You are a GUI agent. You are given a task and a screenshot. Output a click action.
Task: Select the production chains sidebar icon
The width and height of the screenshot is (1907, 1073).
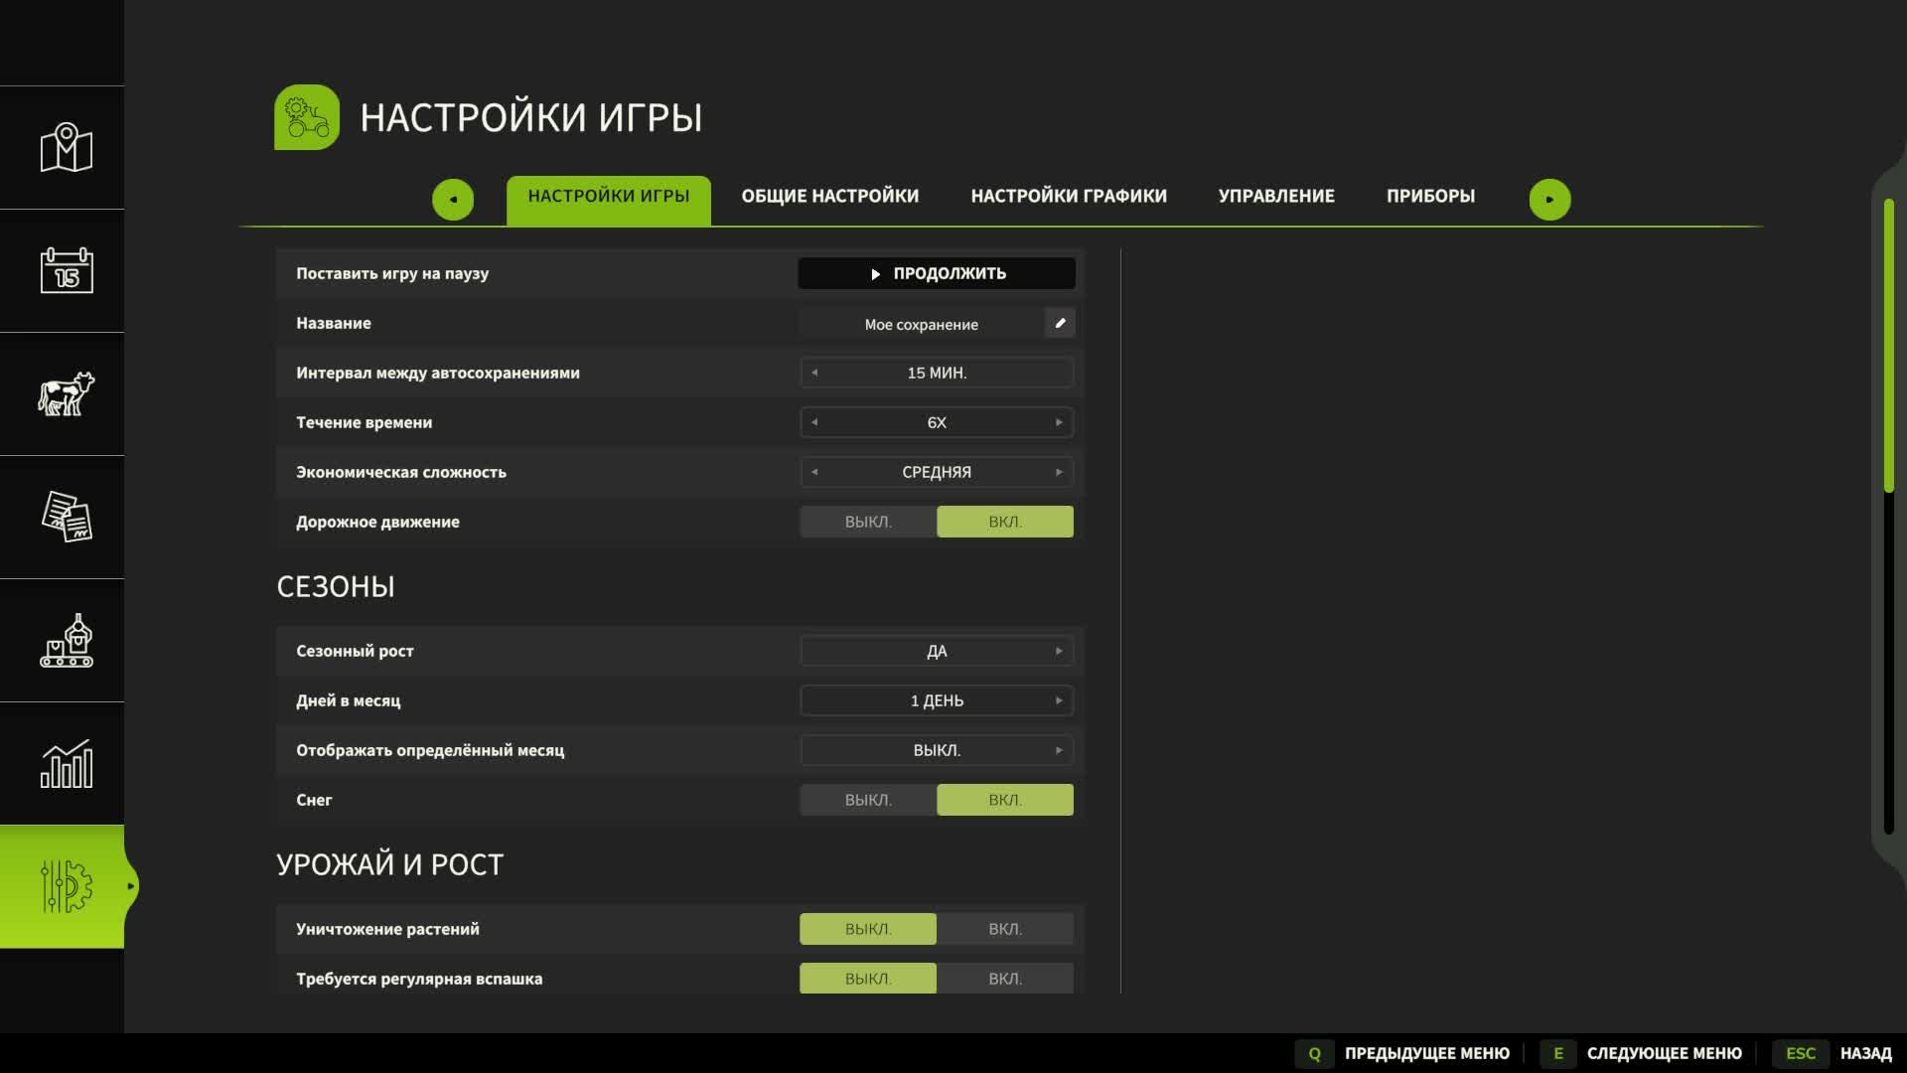click(x=63, y=641)
